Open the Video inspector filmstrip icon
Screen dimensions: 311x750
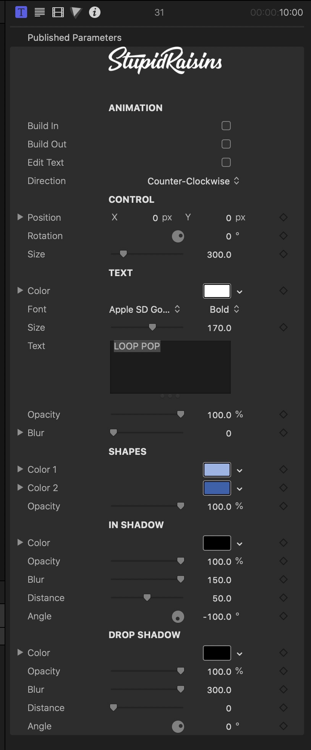[58, 12]
